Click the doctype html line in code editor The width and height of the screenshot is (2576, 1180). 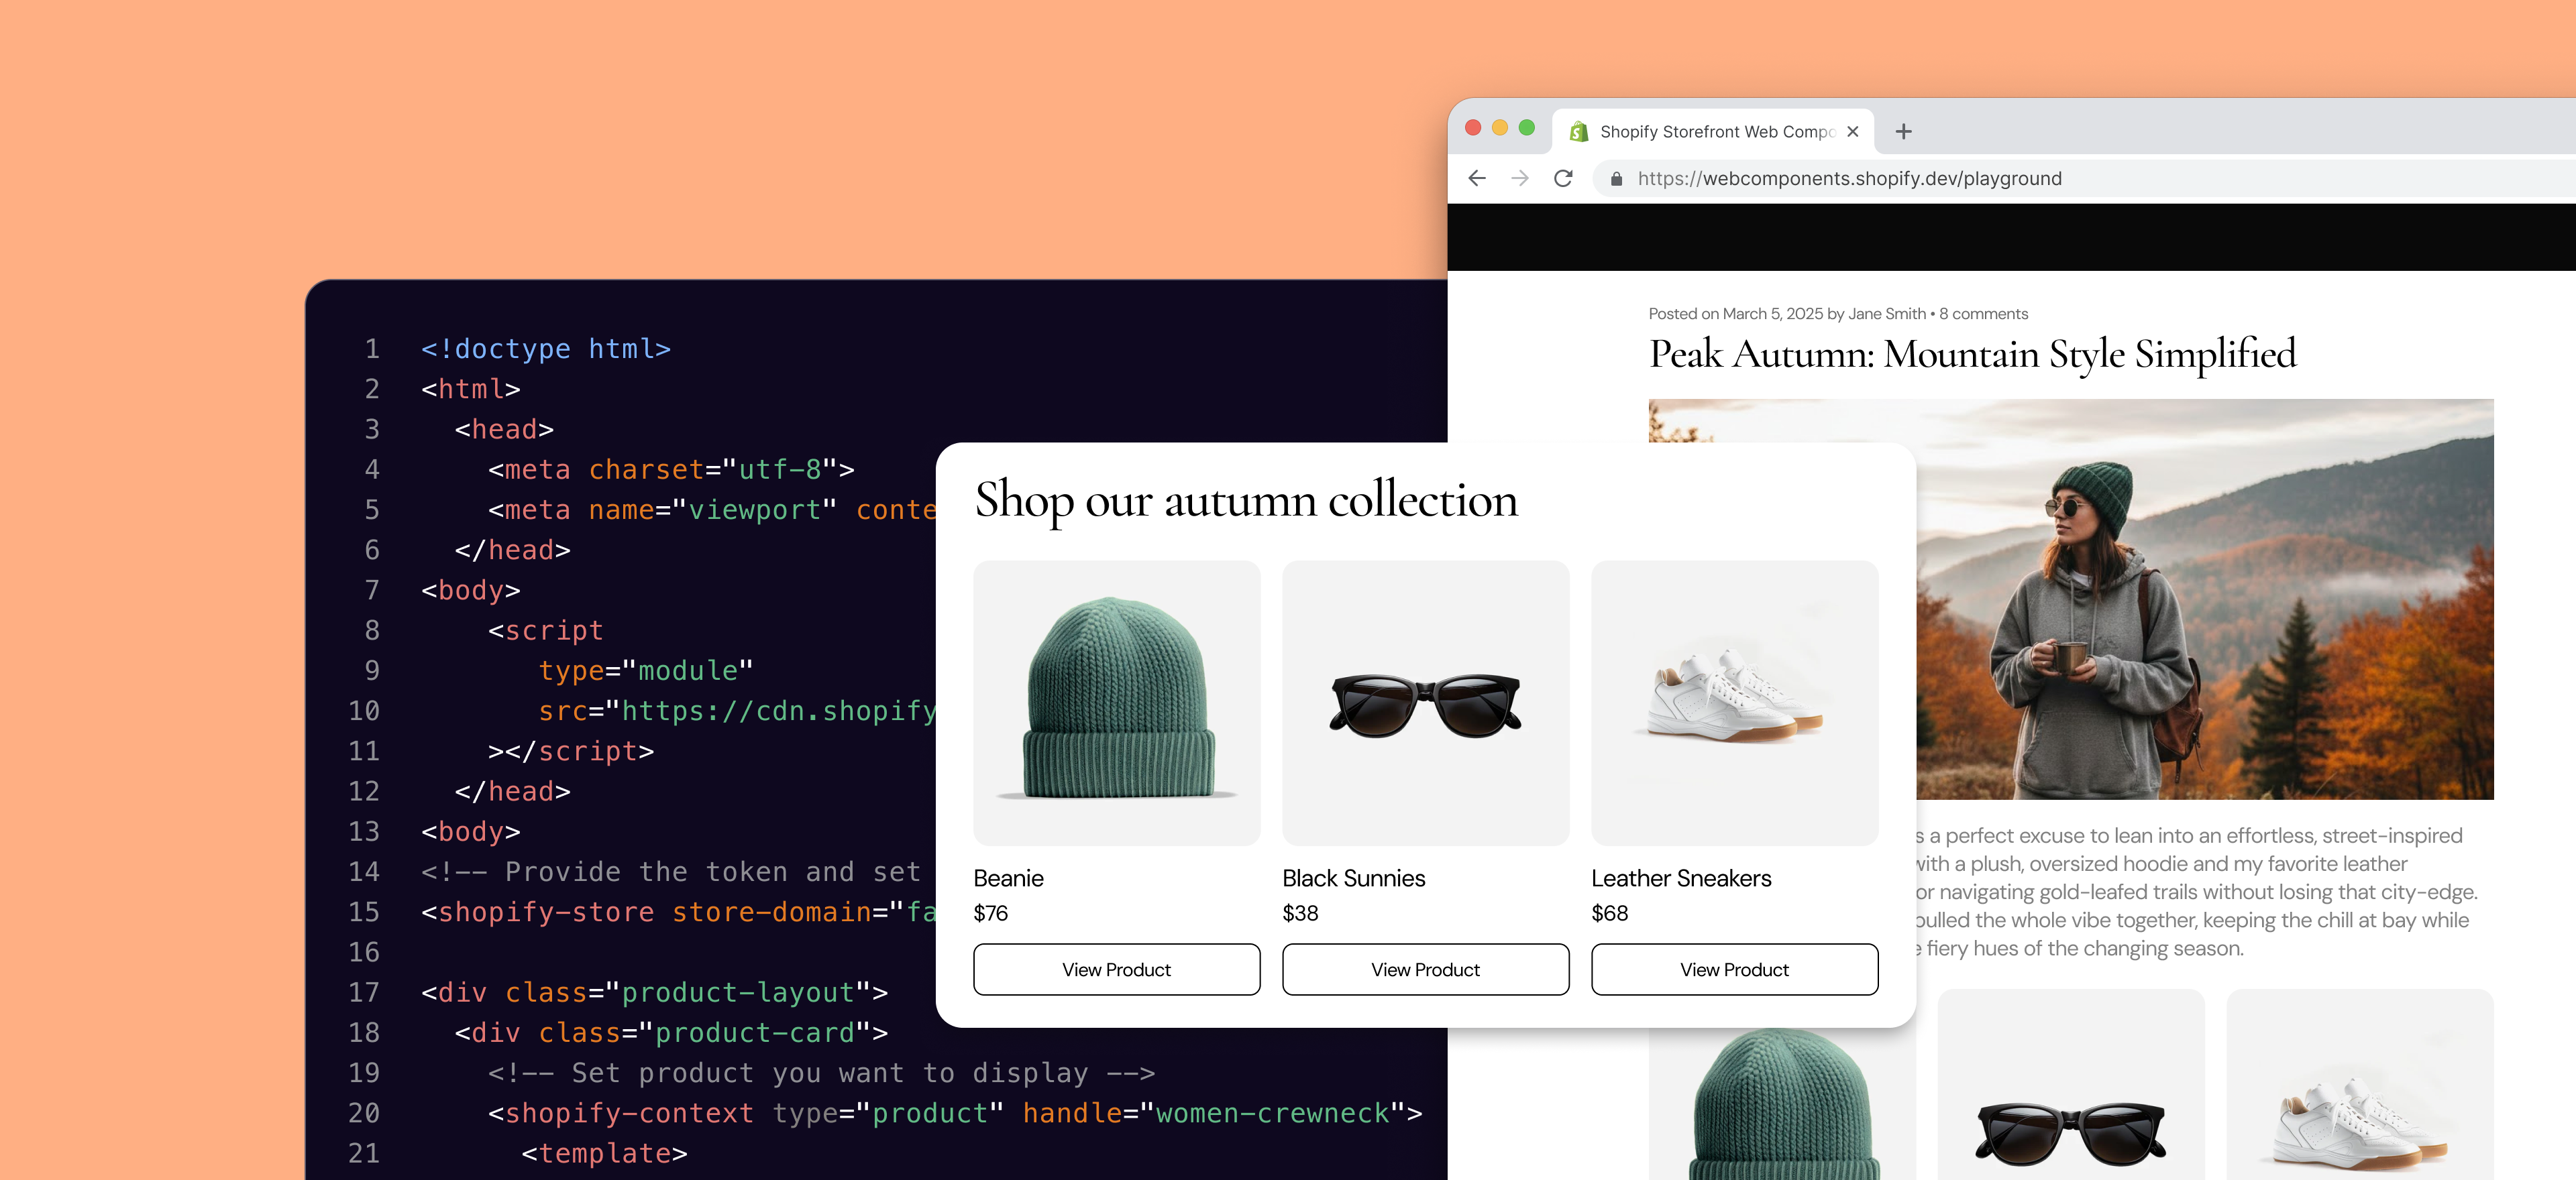click(546, 349)
